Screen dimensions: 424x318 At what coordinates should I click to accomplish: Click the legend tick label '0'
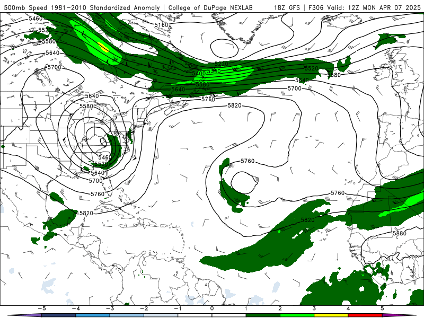click(x=212, y=308)
